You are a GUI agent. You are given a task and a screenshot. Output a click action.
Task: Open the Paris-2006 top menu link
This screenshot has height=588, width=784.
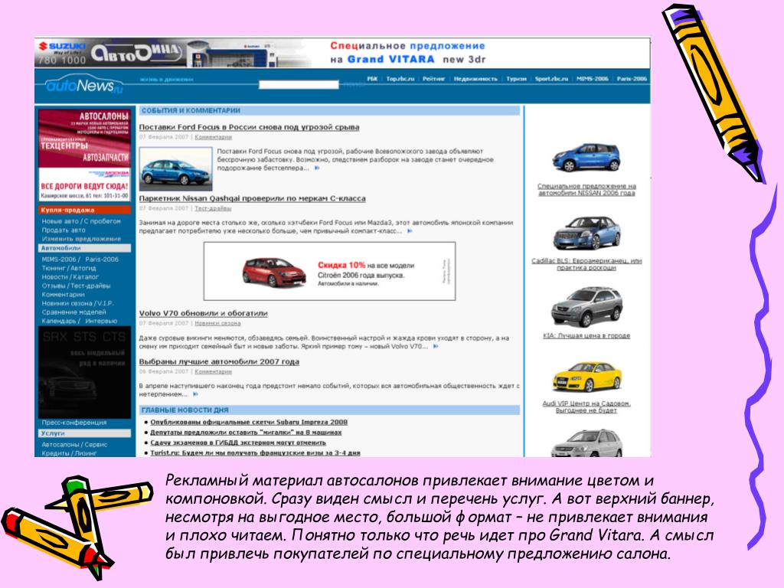pos(632,79)
